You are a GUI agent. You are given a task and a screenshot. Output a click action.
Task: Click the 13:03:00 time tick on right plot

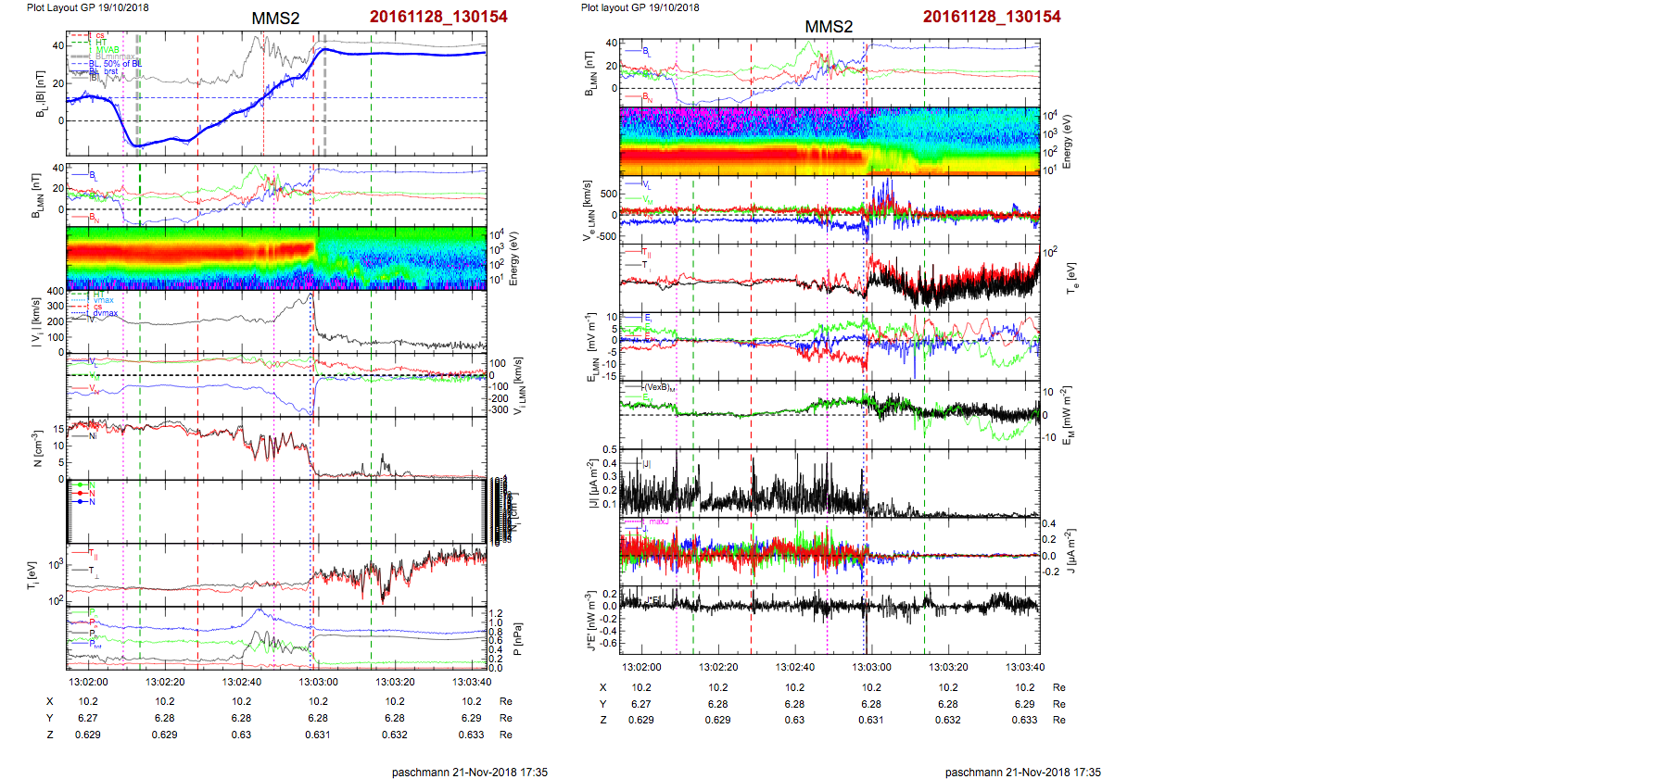[871, 667]
